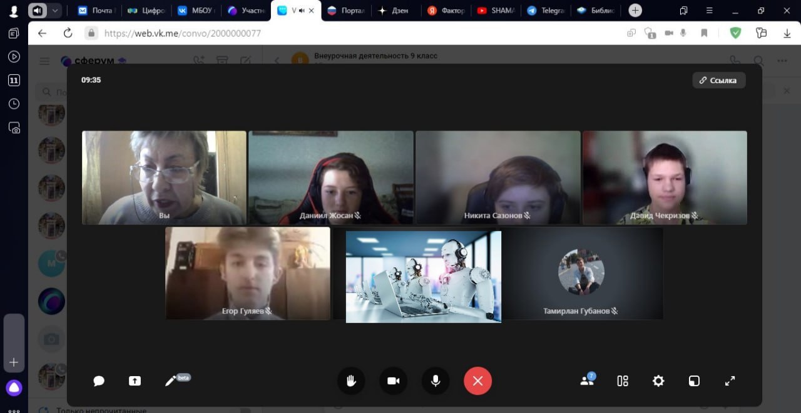Image resolution: width=801 pixels, height=413 pixels.
Task: Open the call chat bubble icon
Action: [x=99, y=381]
